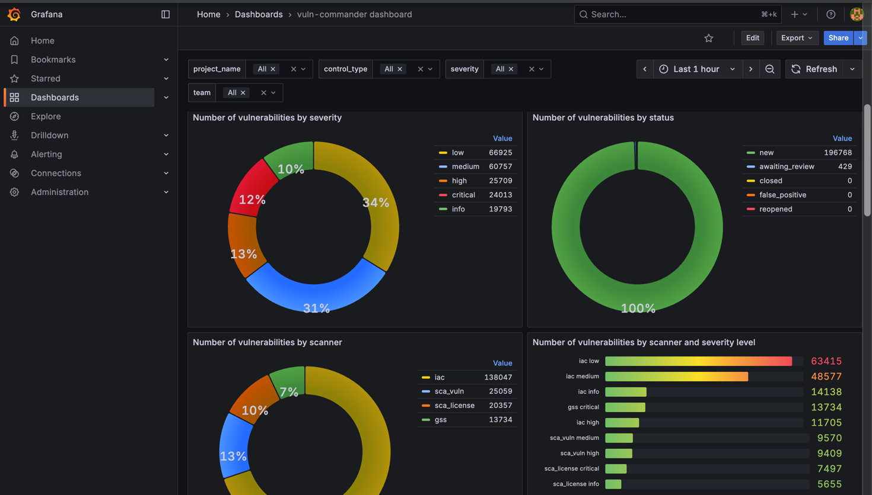Toggle the medium series in severity legend
Image resolution: width=872 pixels, height=495 pixels.
[465, 167]
